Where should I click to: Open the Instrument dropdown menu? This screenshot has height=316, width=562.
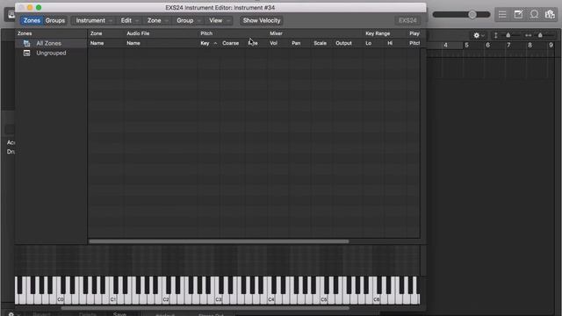(94, 20)
